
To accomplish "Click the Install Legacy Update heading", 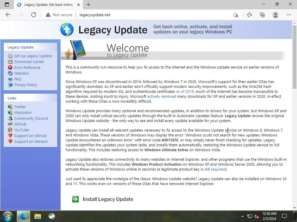I will tap(108, 199).
